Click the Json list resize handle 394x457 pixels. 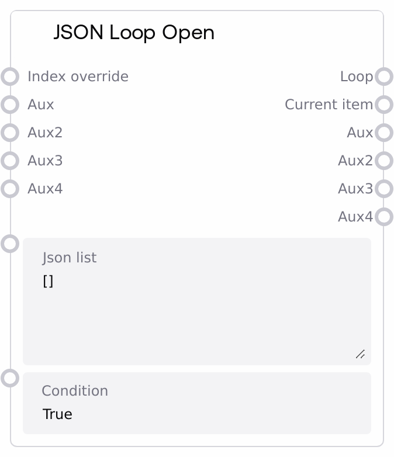(360, 354)
